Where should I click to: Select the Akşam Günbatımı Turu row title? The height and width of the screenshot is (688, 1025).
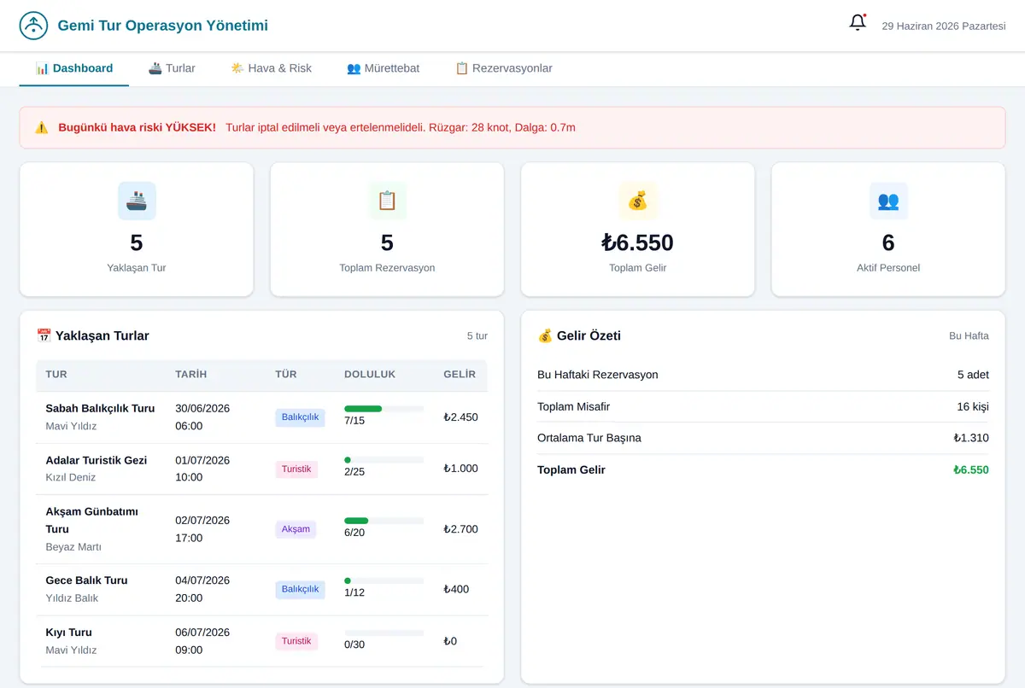91,521
